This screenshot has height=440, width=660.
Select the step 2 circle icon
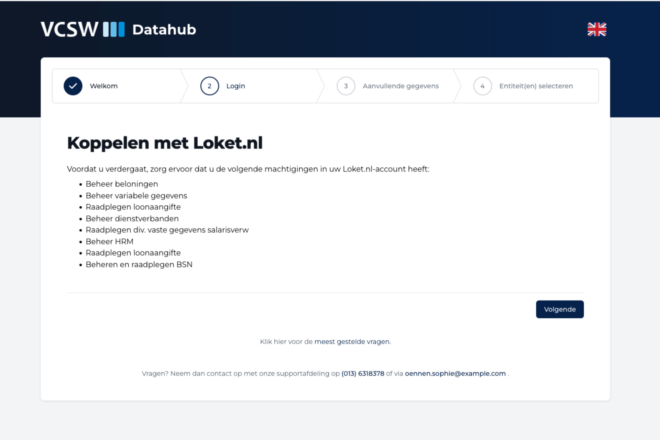(209, 86)
